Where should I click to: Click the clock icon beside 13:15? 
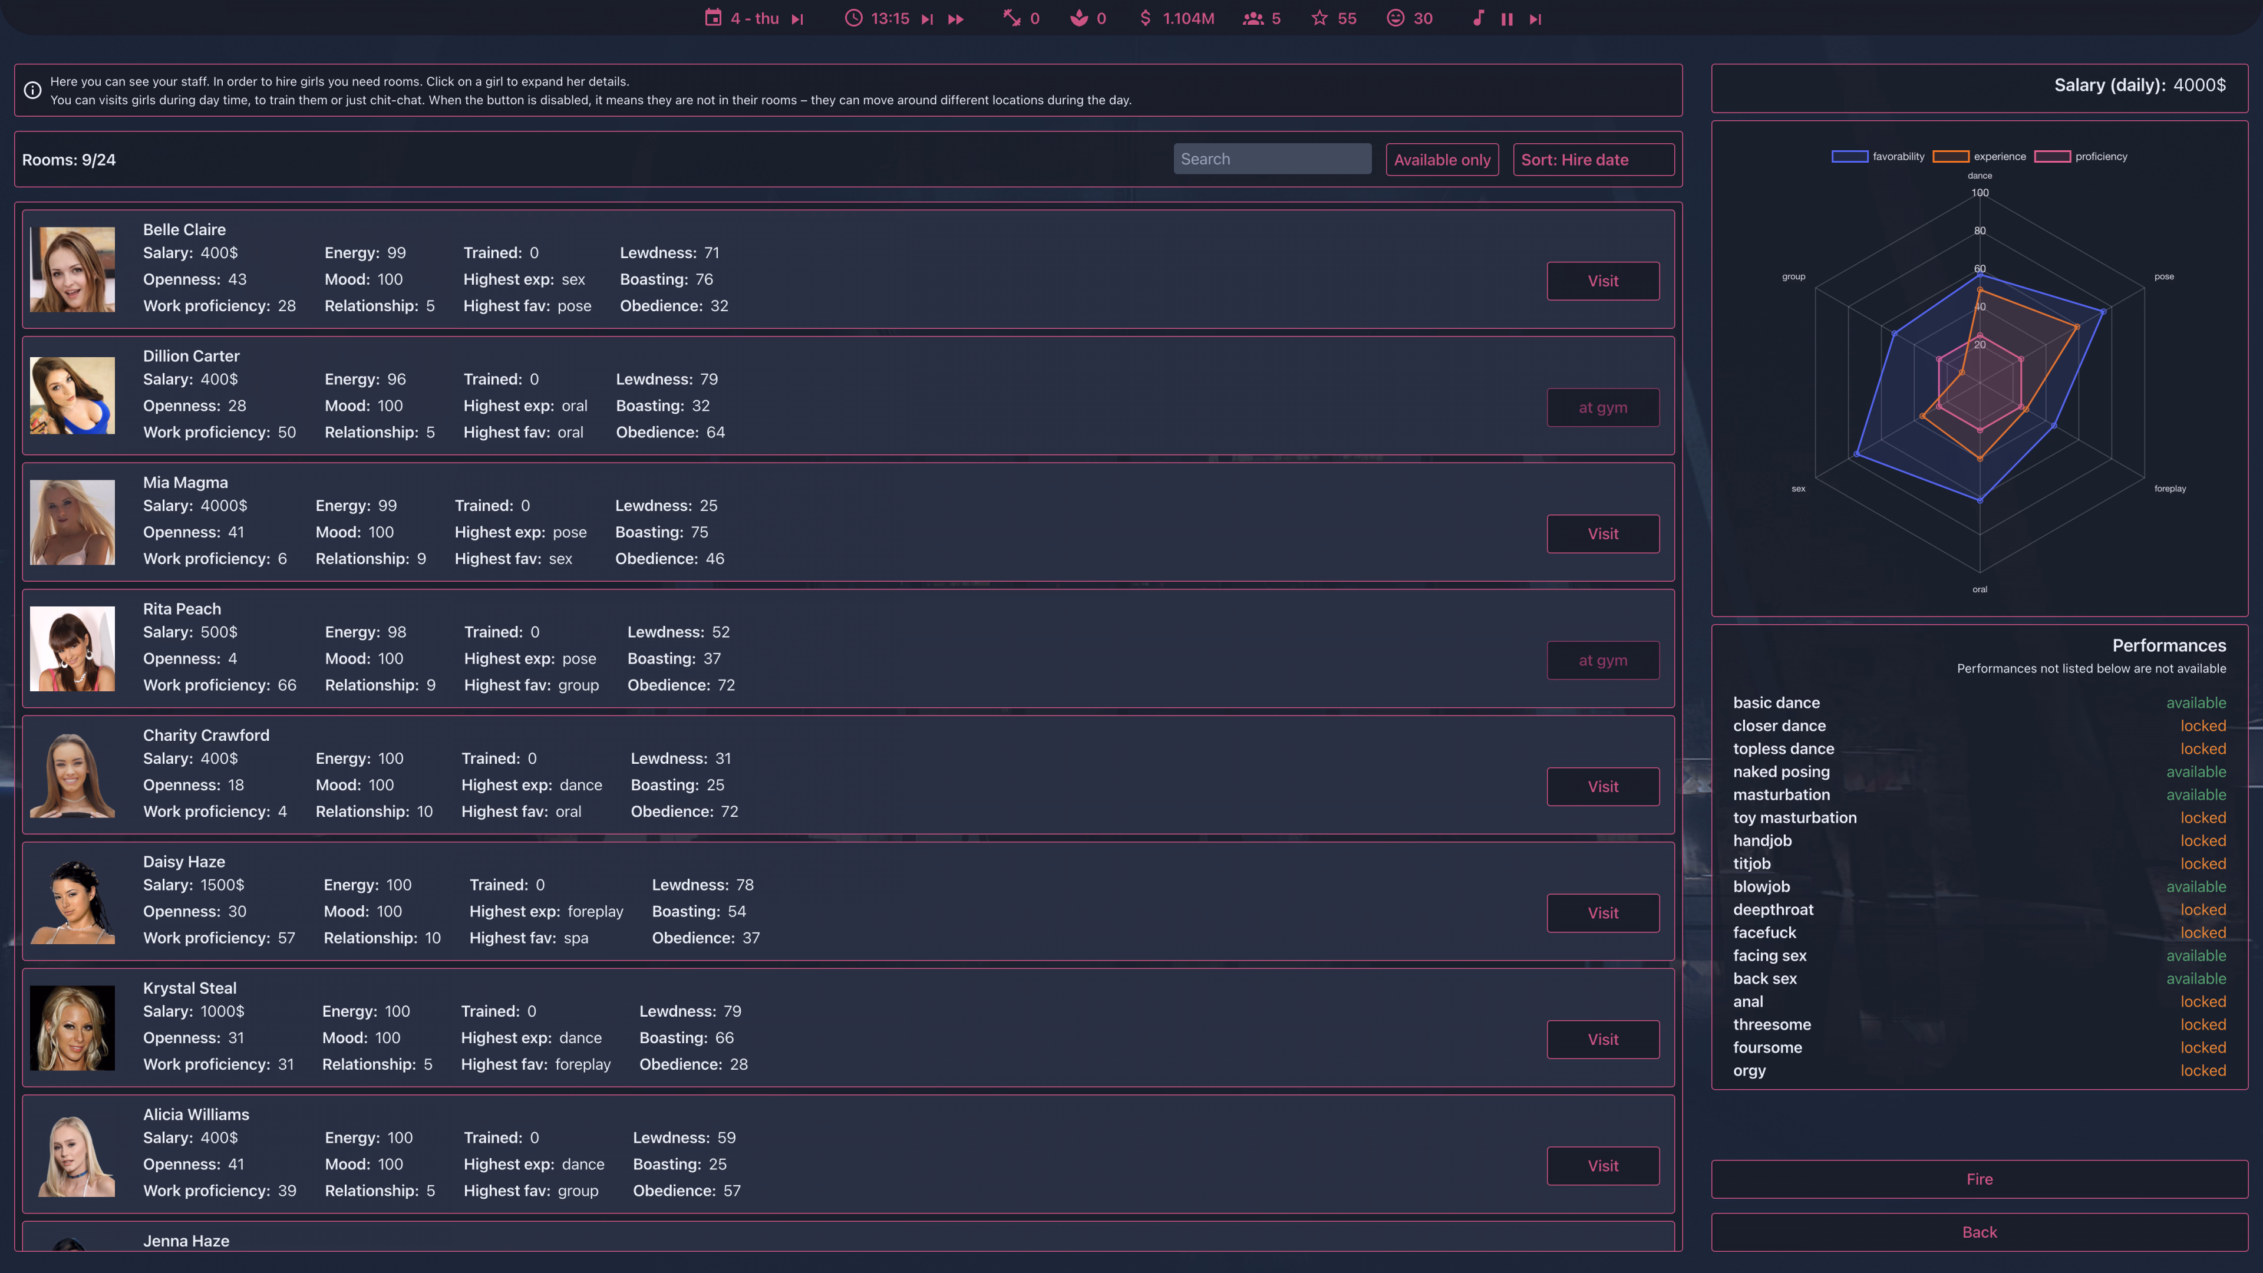(853, 18)
